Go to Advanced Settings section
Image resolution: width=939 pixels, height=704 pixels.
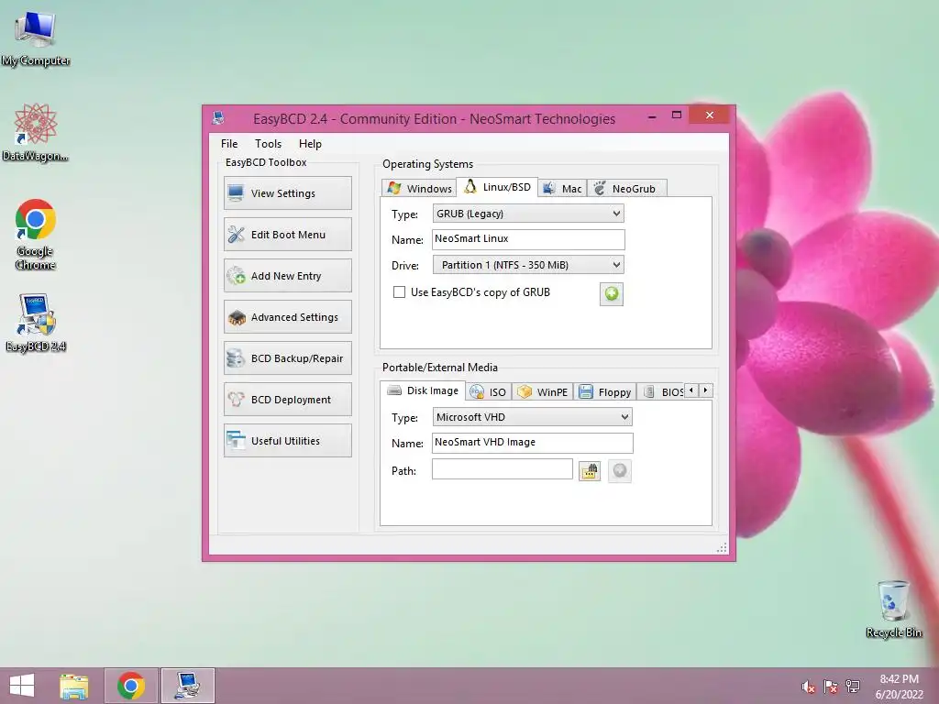[x=287, y=316]
